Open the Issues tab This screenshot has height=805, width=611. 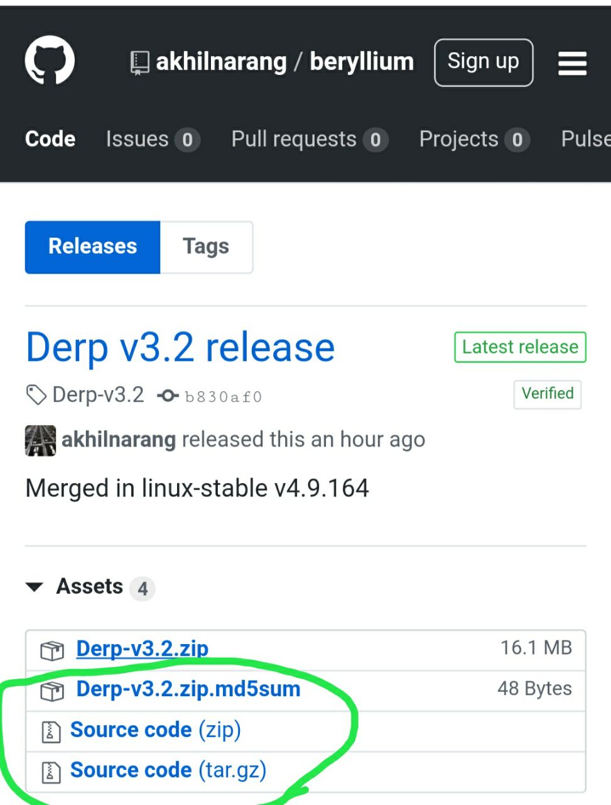click(153, 139)
